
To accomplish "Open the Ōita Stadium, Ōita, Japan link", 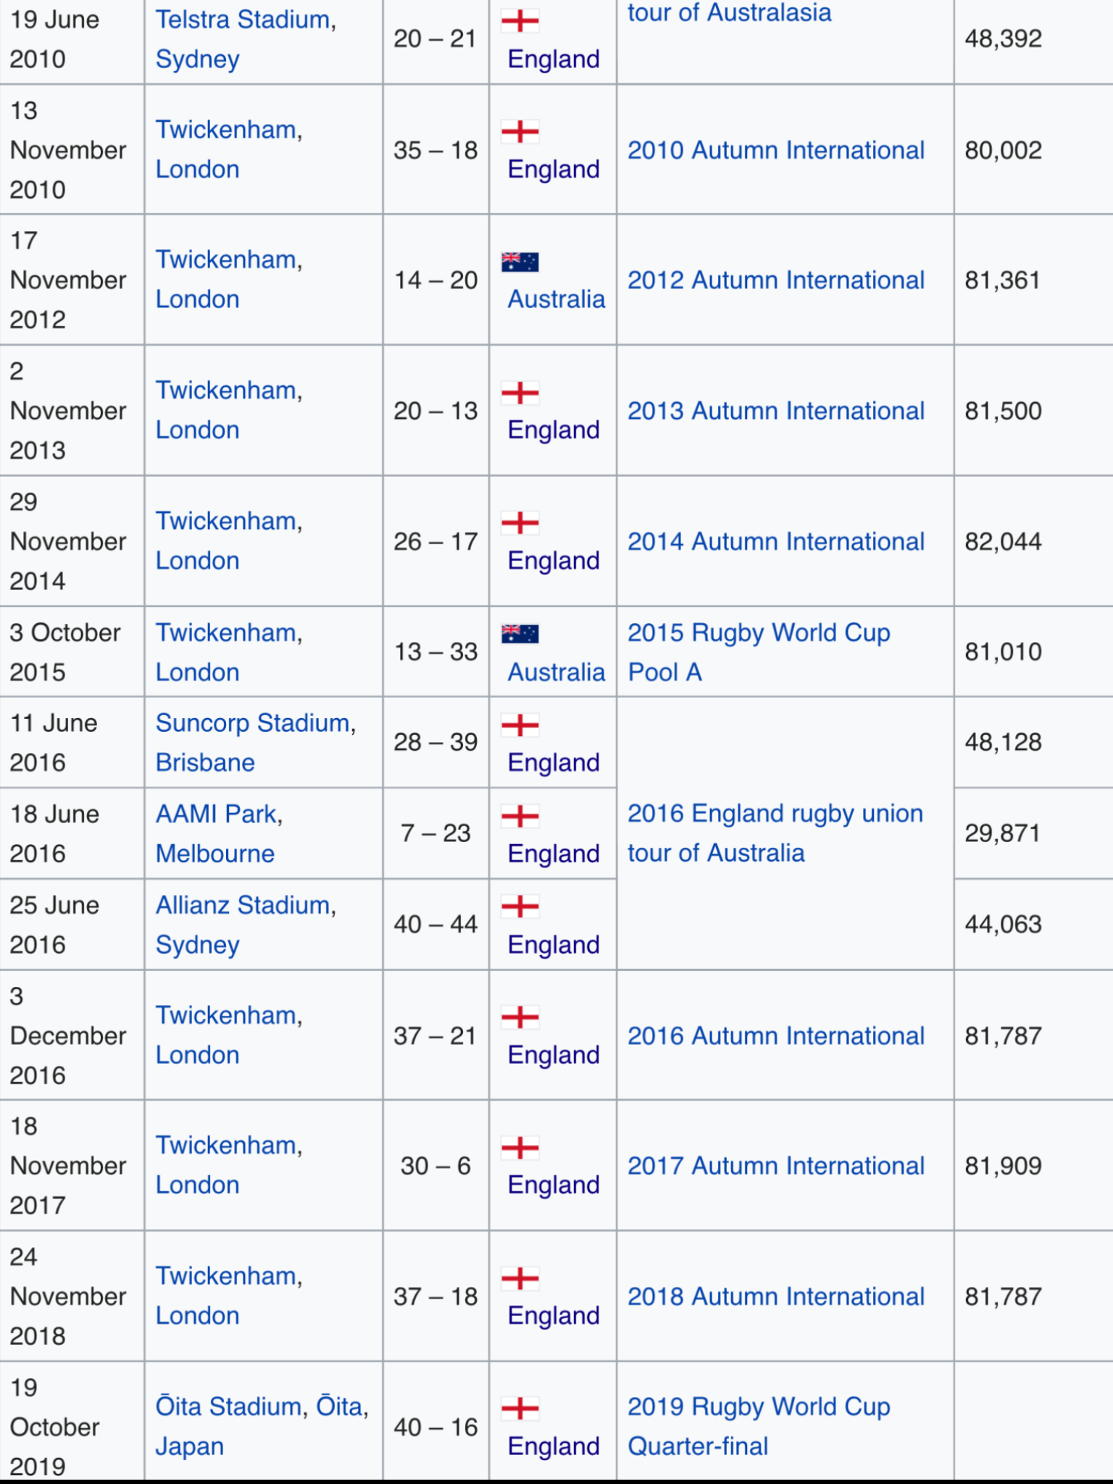I will [262, 1426].
